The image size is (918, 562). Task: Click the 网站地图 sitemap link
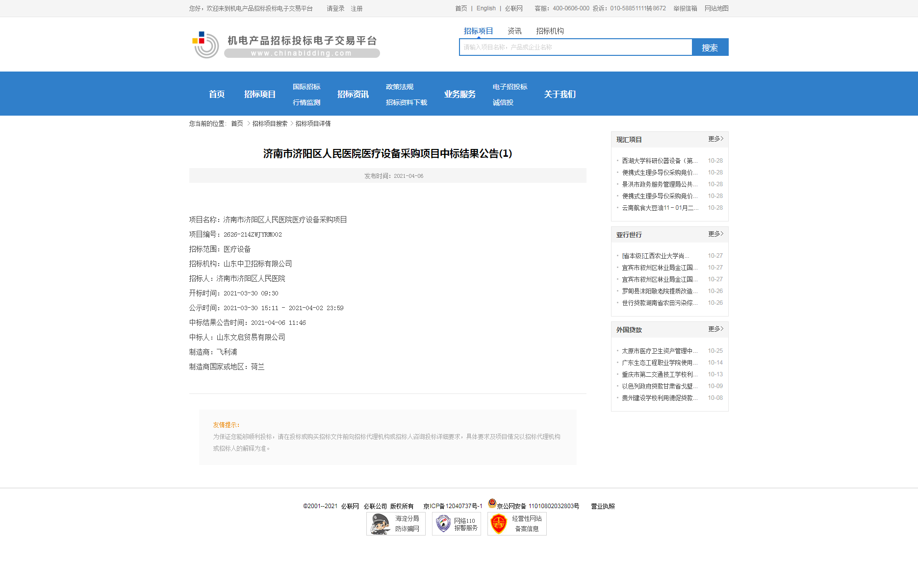(716, 8)
